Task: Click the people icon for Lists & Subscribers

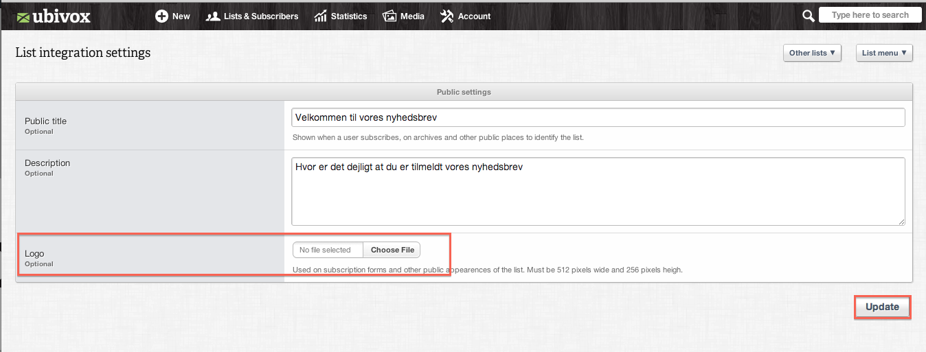Action: tap(213, 16)
